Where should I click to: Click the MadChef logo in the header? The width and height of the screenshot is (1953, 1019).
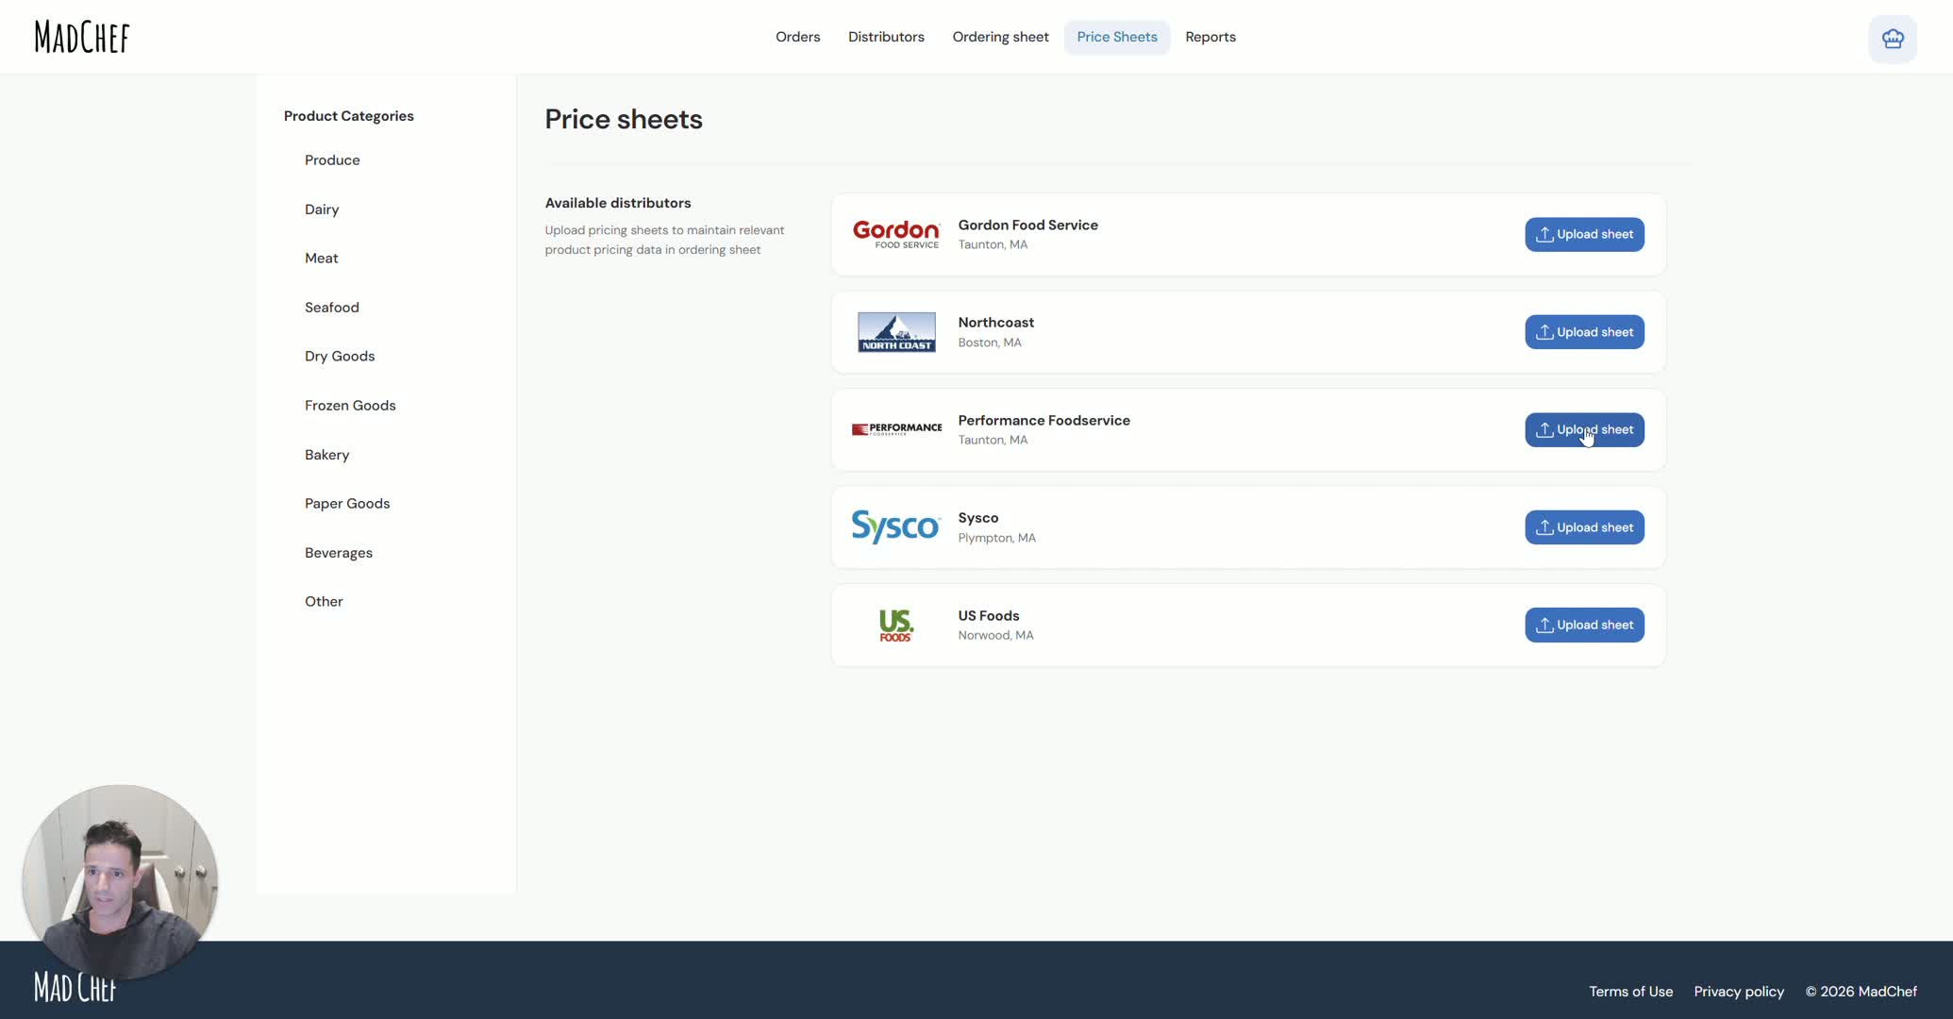tap(82, 37)
